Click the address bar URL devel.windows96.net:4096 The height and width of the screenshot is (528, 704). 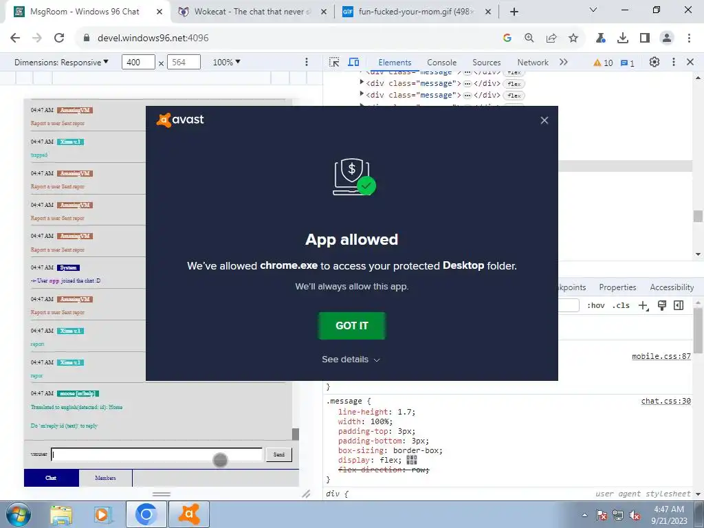(x=153, y=38)
